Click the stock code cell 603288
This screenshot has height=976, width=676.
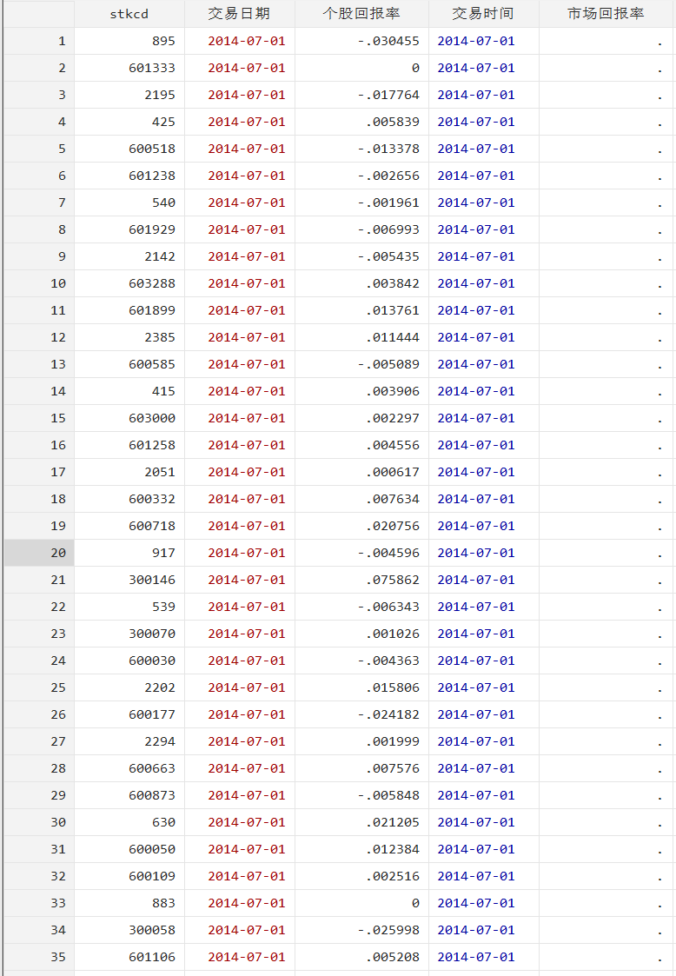click(x=151, y=283)
